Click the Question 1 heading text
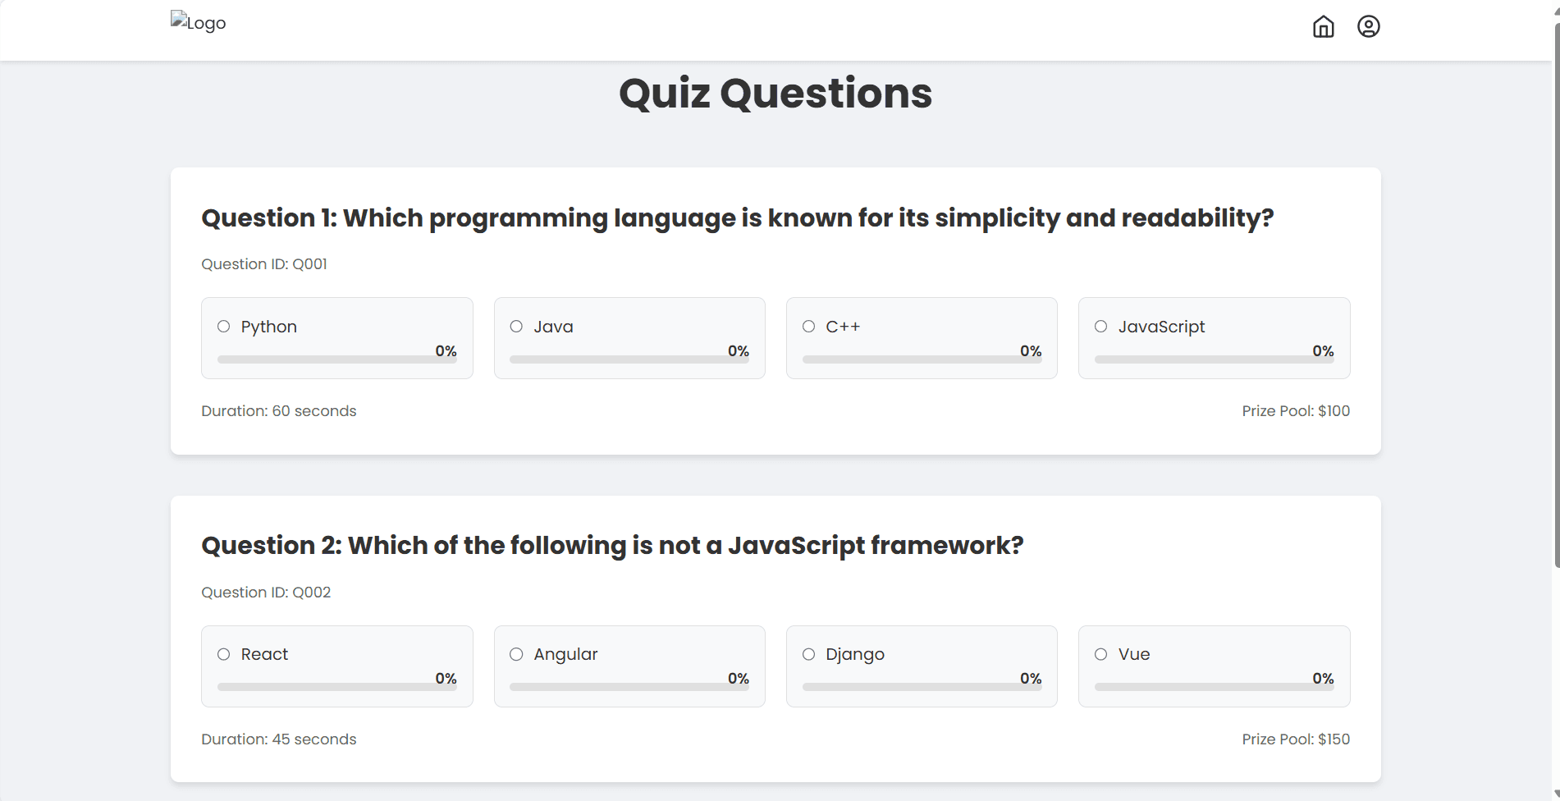 (737, 217)
